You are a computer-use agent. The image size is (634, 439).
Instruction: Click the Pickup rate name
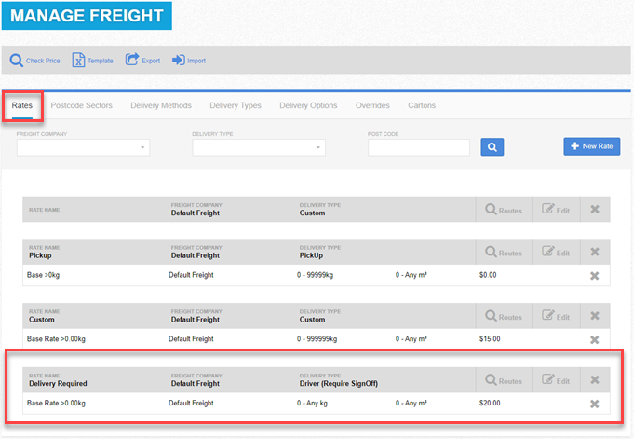pyautogui.click(x=40, y=255)
